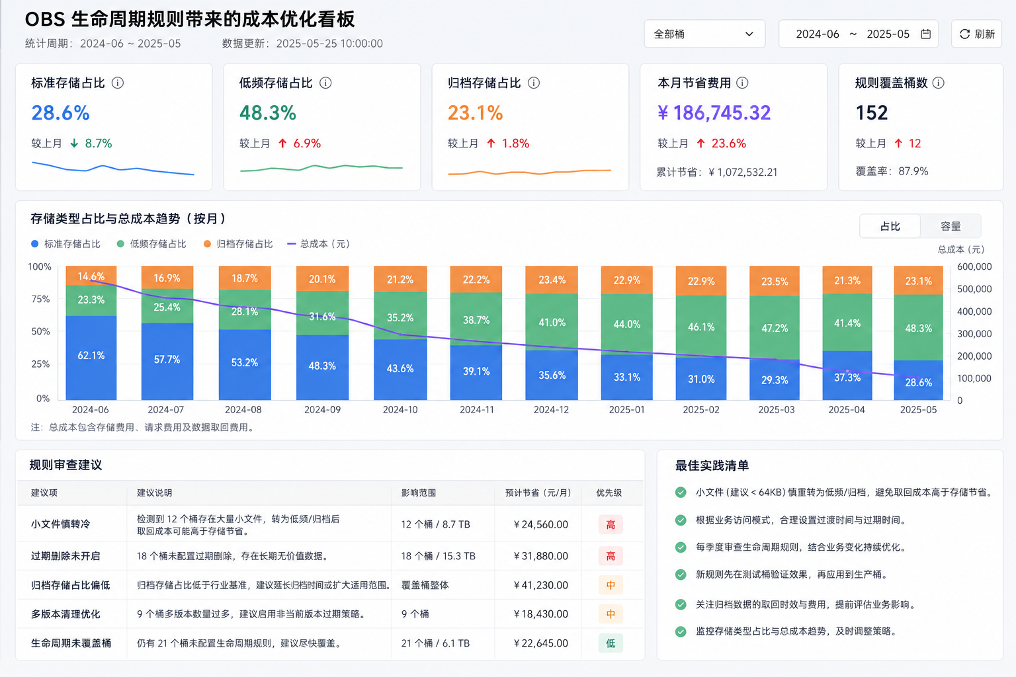Open the 全部桶 bucket dropdown

pyautogui.click(x=704, y=34)
